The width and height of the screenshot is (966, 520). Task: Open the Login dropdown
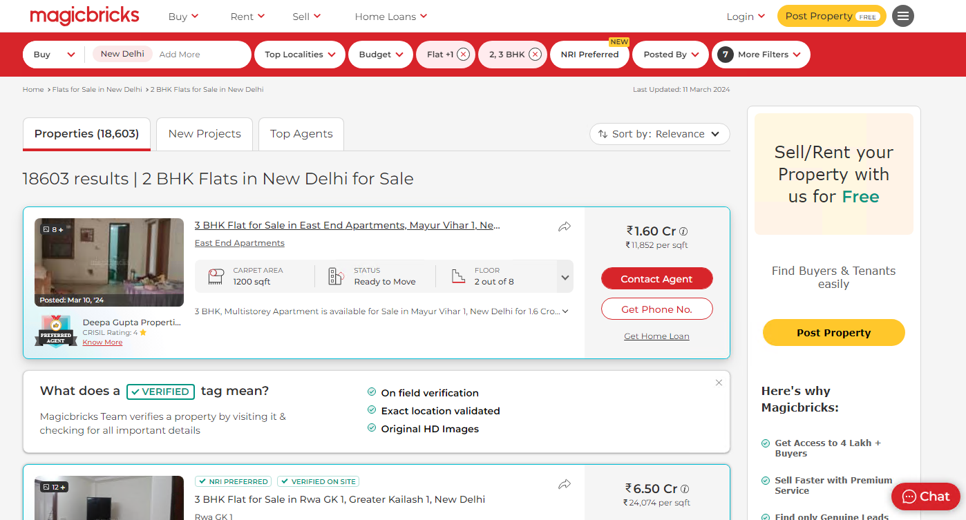(x=746, y=17)
